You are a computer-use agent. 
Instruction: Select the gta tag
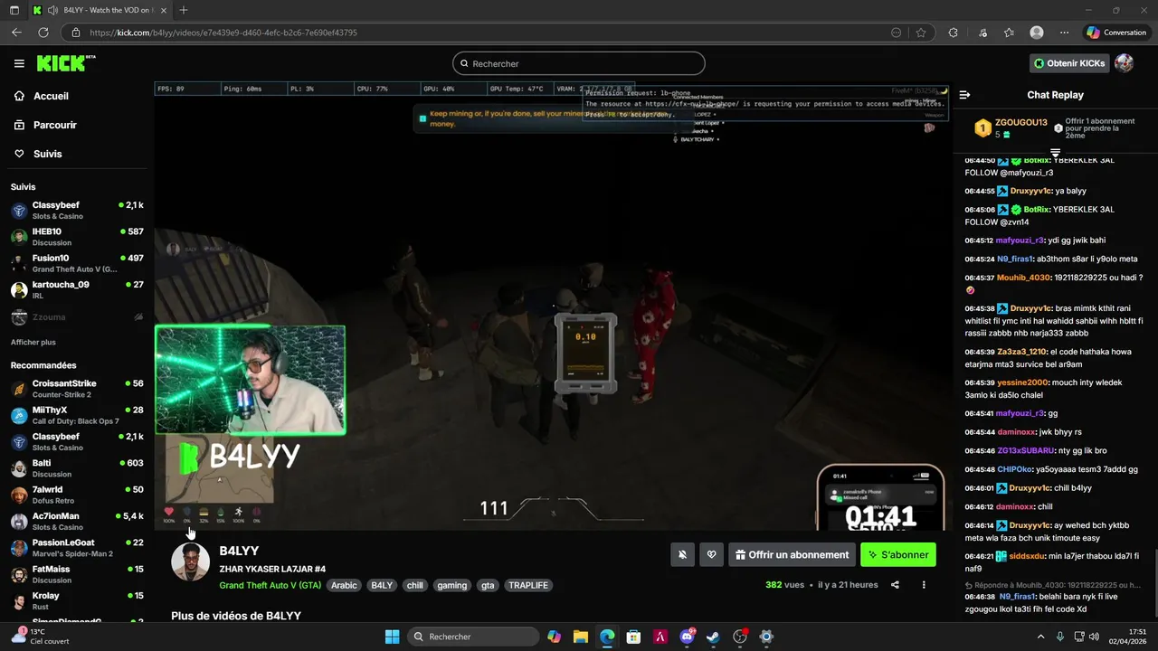click(488, 585)
